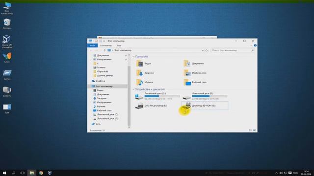Image resolution: width=314 pixels, height=176 pixels.
Task: Select the Games desktop icon
Action: [7, 75]
